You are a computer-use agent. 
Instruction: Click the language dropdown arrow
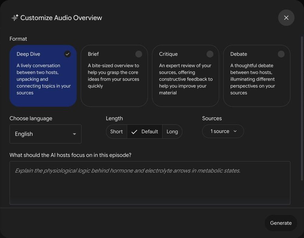[x=74, y=134]
